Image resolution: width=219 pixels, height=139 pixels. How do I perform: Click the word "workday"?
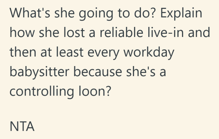click(149, 53)
